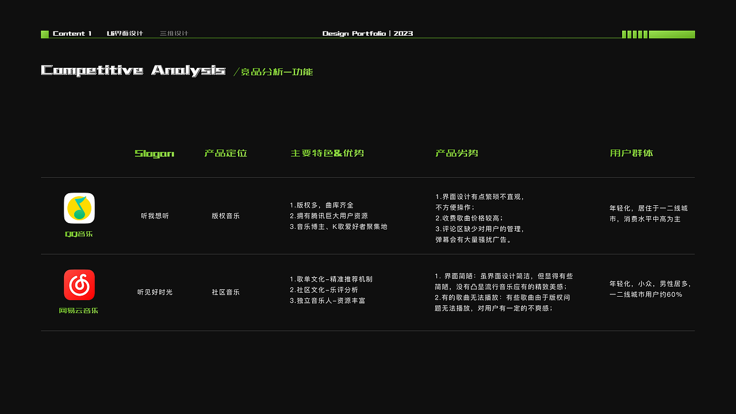Image resolution: width=736 pixels, height=414 pixels.
Task: Click the QQ音乐 app icon
Action: [79, 208]
